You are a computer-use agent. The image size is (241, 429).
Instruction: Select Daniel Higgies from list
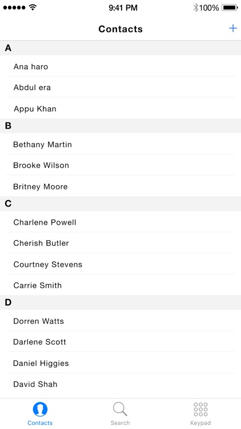tap(120, 363)
